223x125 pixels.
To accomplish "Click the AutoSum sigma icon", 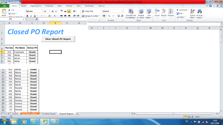I will 178,10.
